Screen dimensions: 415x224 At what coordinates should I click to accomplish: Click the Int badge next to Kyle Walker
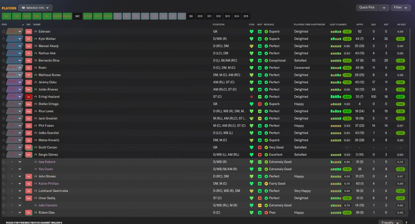coord(29,39)
